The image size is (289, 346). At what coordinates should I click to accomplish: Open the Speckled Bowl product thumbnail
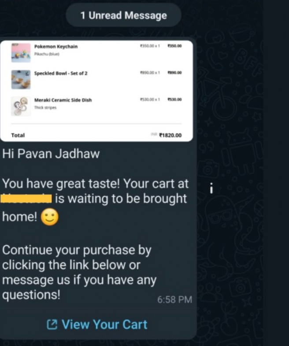(21, 79)
